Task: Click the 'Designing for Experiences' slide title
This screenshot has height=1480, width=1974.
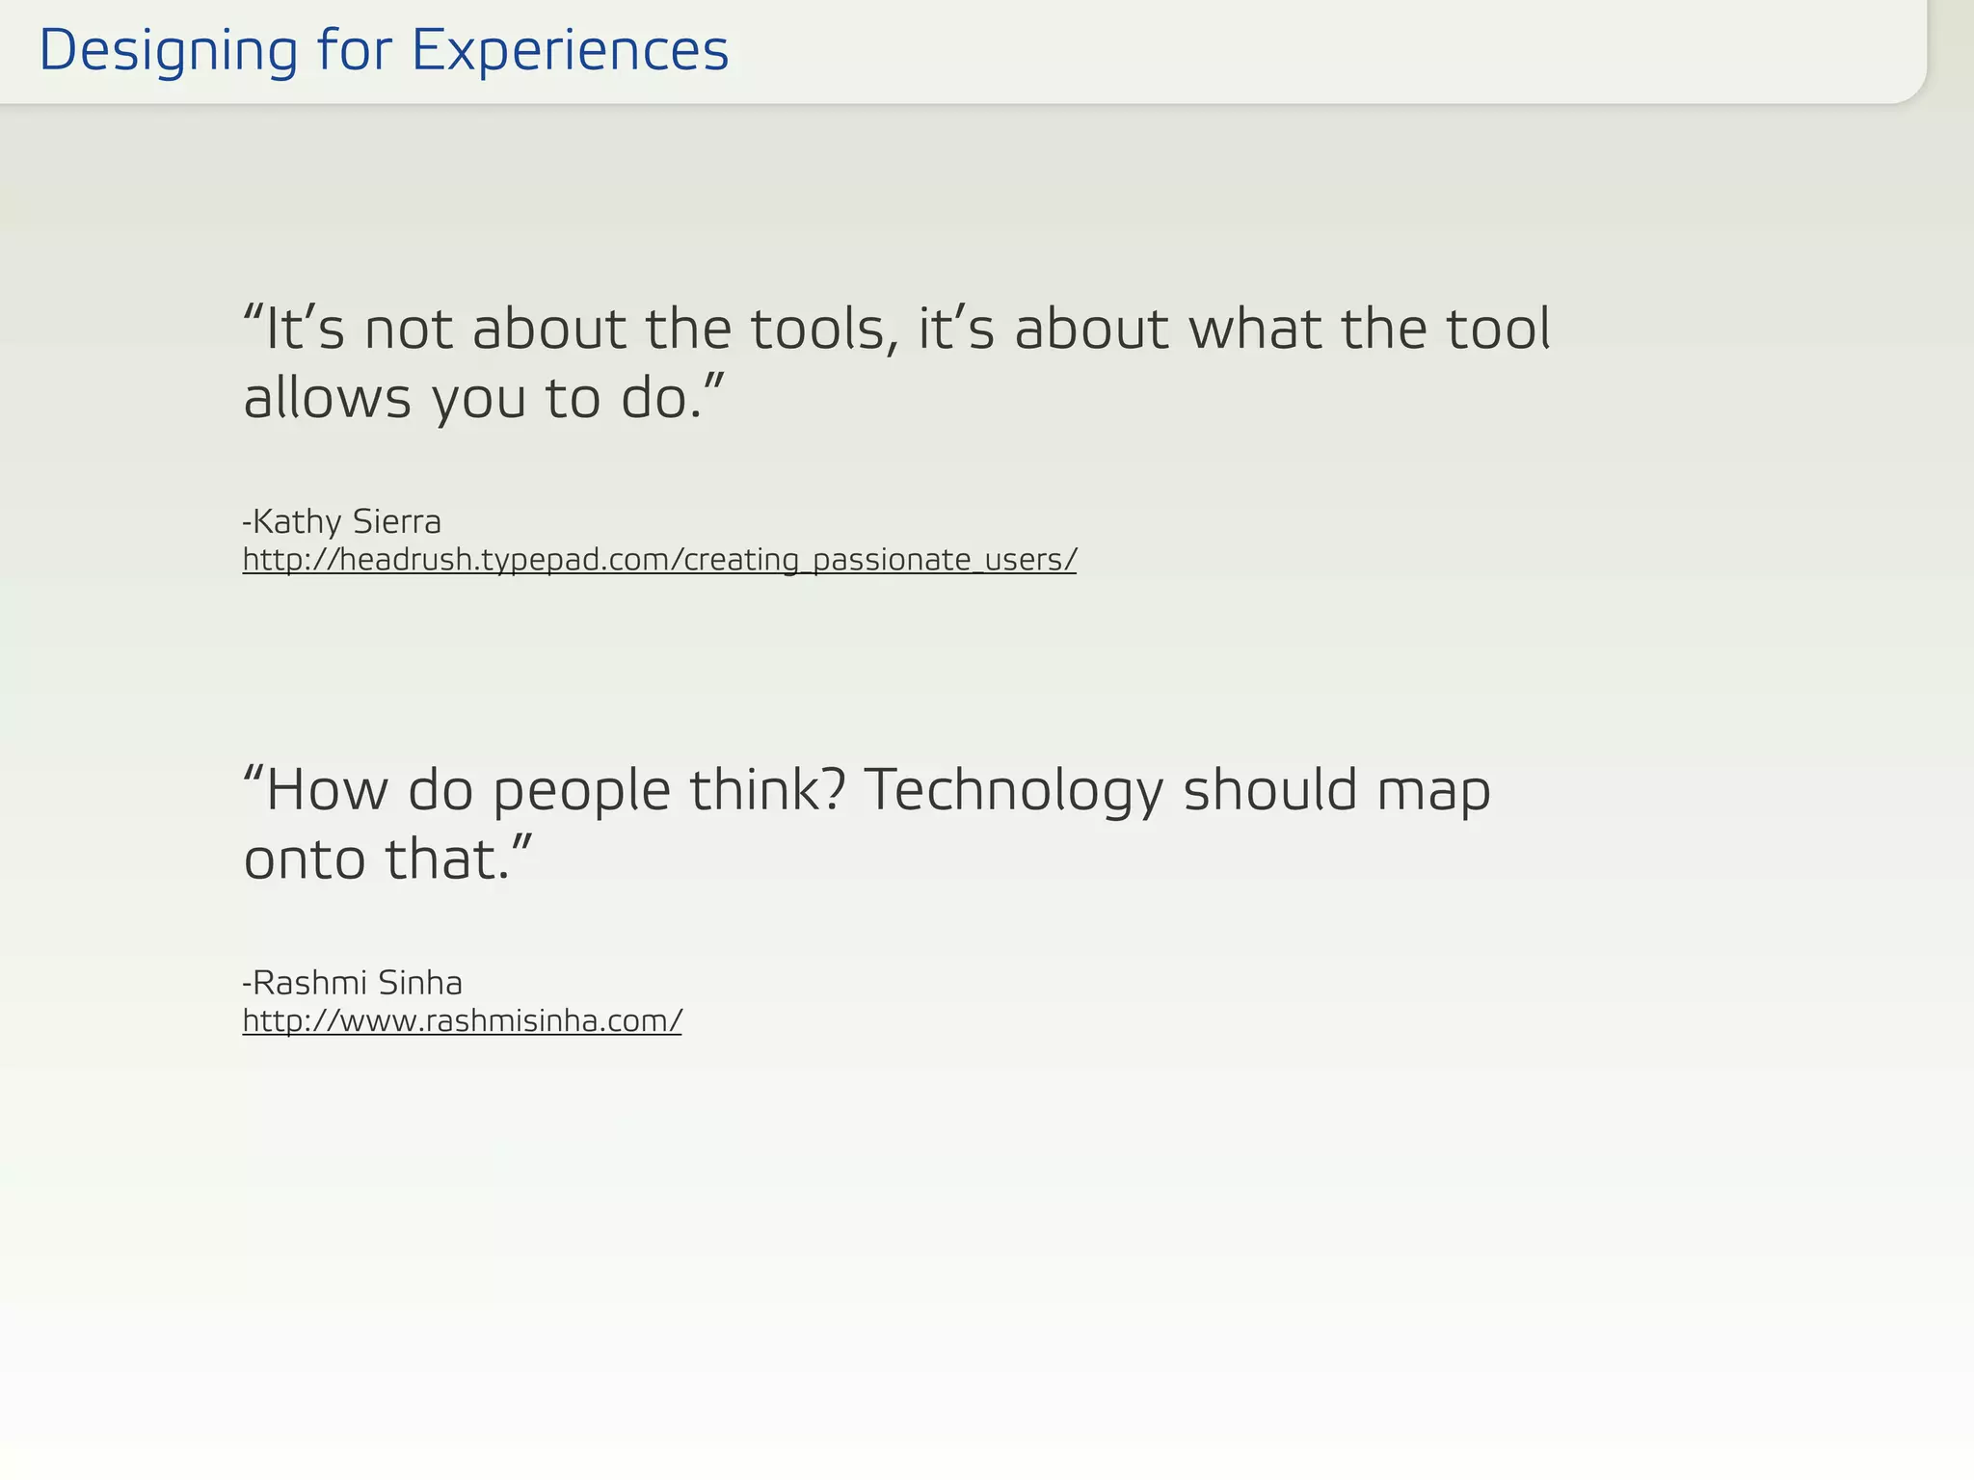Action: (x=384, y=51)
